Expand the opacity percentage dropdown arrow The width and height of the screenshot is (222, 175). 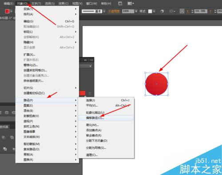pos(136,11)
